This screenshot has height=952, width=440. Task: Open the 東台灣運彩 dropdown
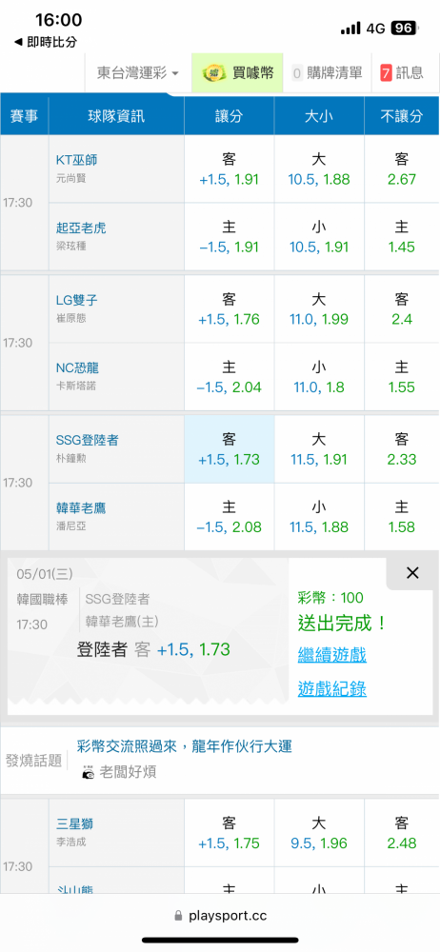tap(138, 73)
